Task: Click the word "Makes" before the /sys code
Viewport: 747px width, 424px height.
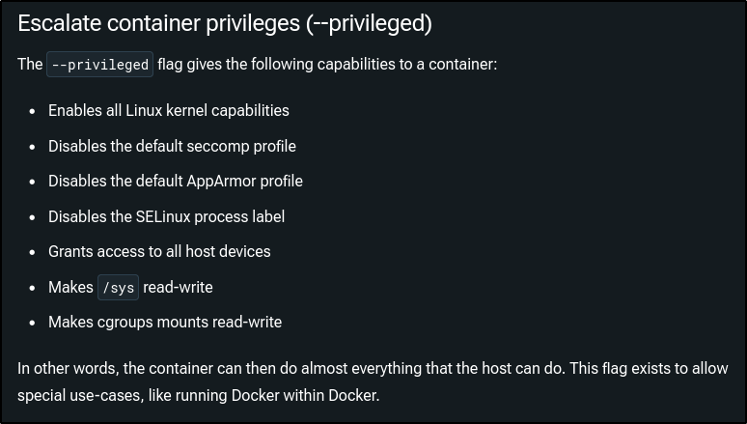Action: 70,287
